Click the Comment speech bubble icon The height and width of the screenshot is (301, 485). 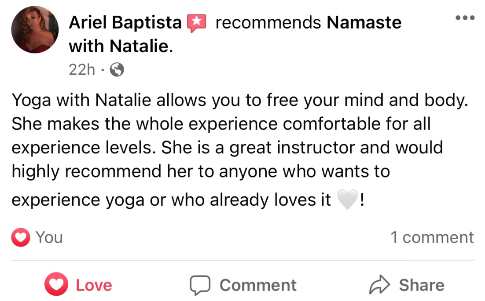200,285
